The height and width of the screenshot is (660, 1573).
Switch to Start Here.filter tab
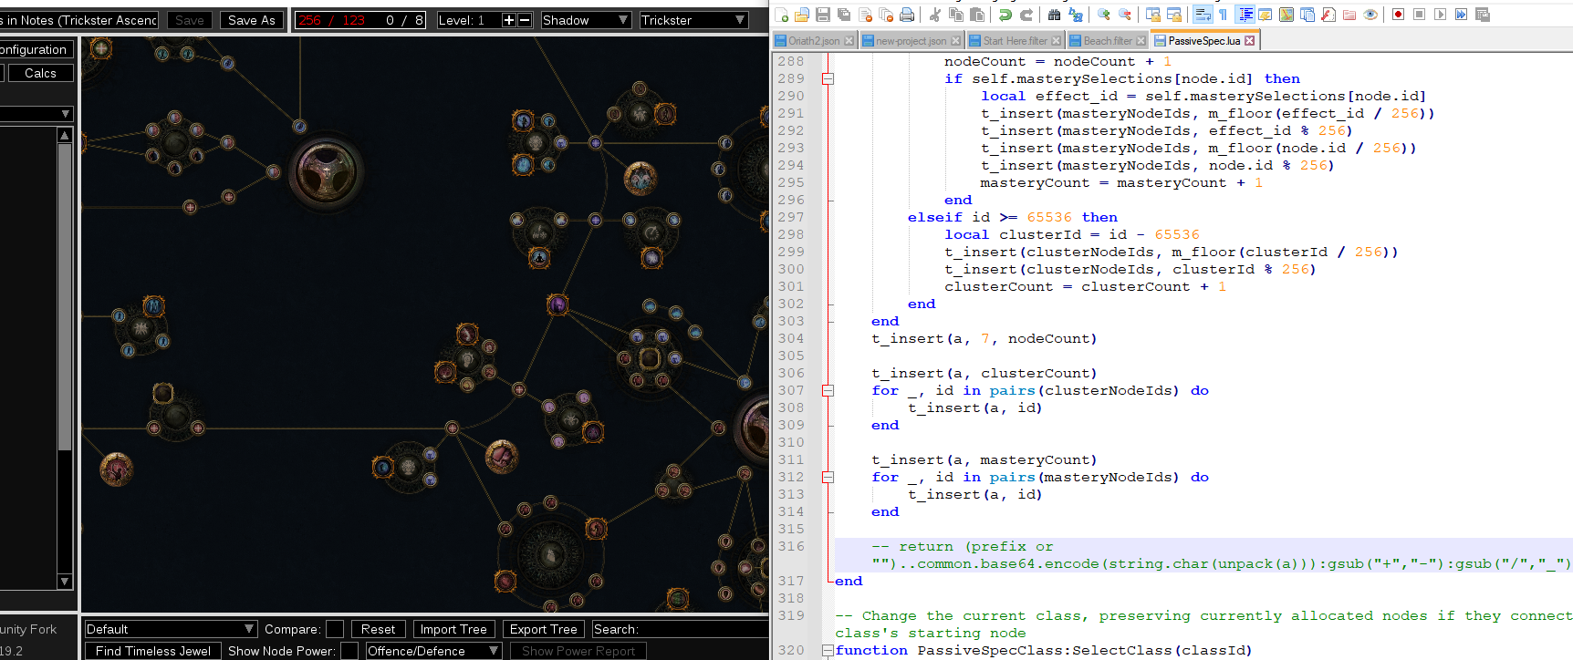click(x=1015, y=41)
